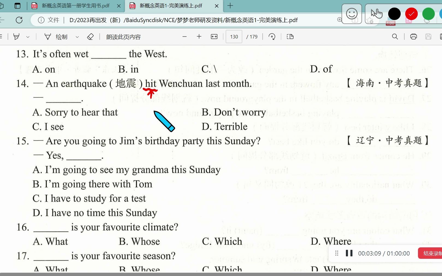442x276 pixels.
Task: Click total pages text / 179
Action: pyautogui.click(x=252, y=37)
